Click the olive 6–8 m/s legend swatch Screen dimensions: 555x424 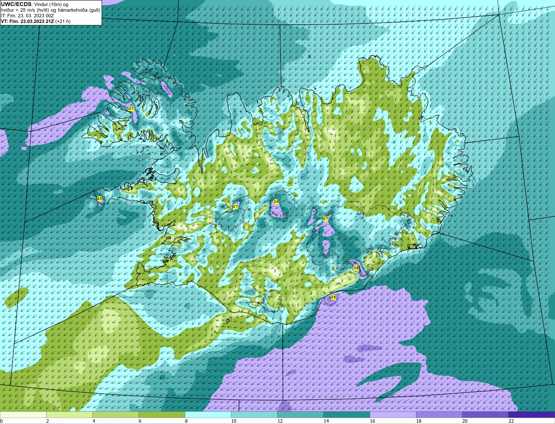click(x=162, y=414)
